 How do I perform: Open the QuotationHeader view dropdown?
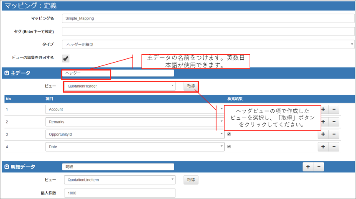(120, 86)
